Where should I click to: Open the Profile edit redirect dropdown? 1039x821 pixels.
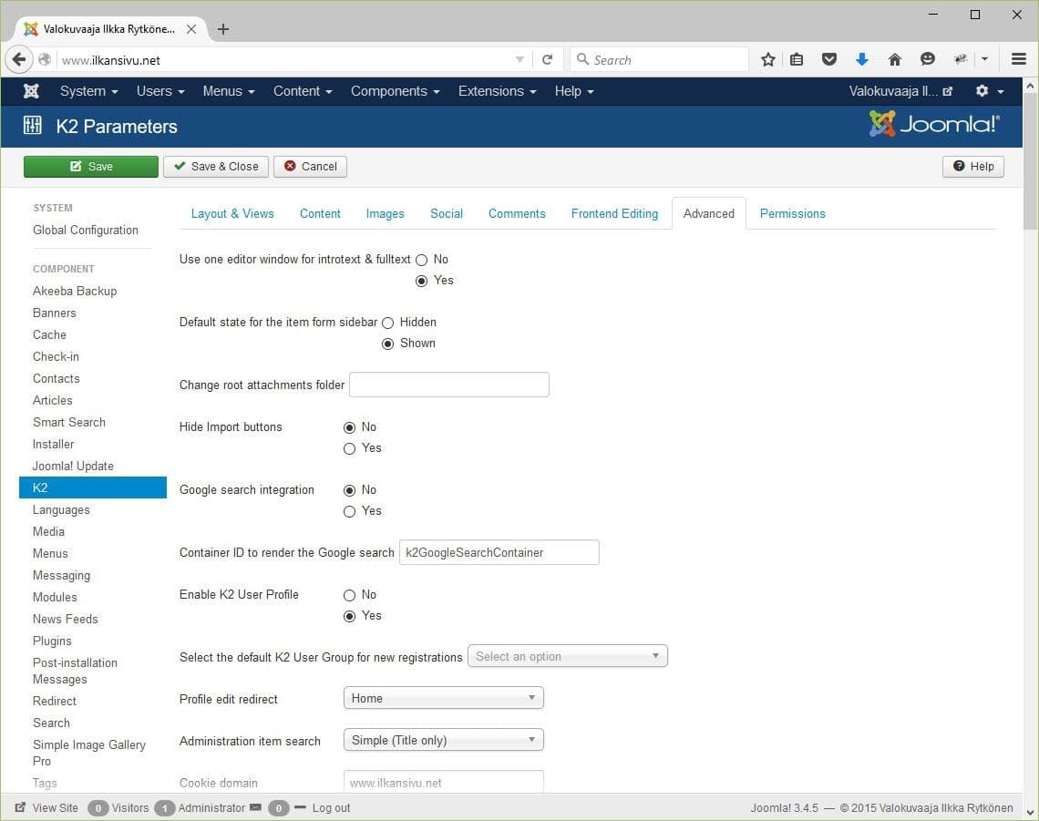tap(443, 698)
